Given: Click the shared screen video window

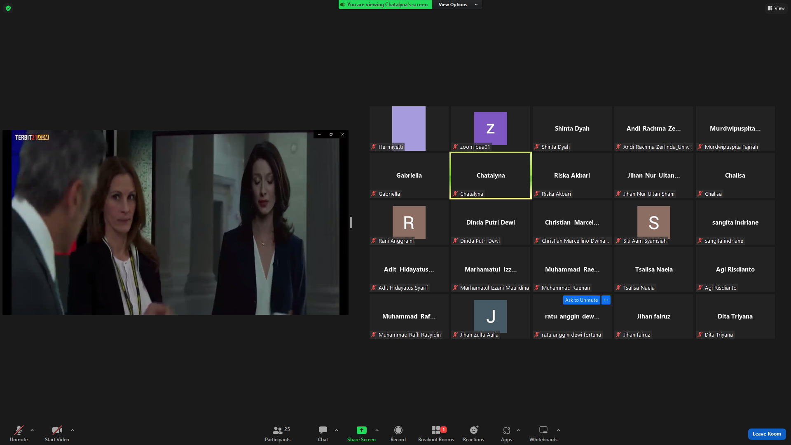Looking at the screenshot, I should 176,222.
